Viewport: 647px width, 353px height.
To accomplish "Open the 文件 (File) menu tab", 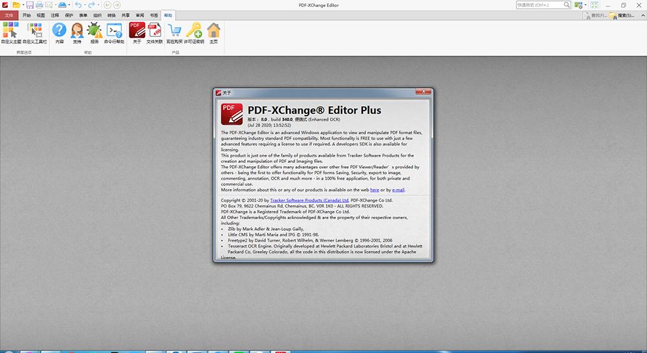I will [x=9, y=14].
